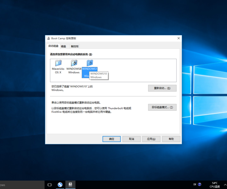227x189 pixels.
Task: Click the Boot Camp taskbar icon
Action: click(70, 185)
